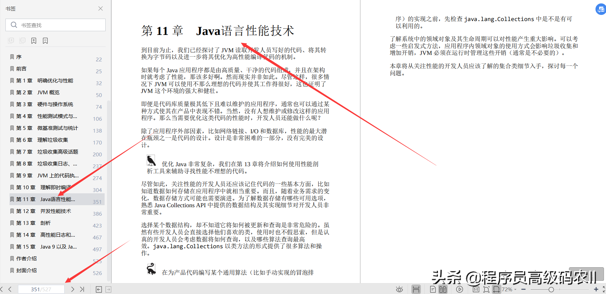Zoom in with the plus button
This screenshot has width=606, height=294.
coord(596,289)
